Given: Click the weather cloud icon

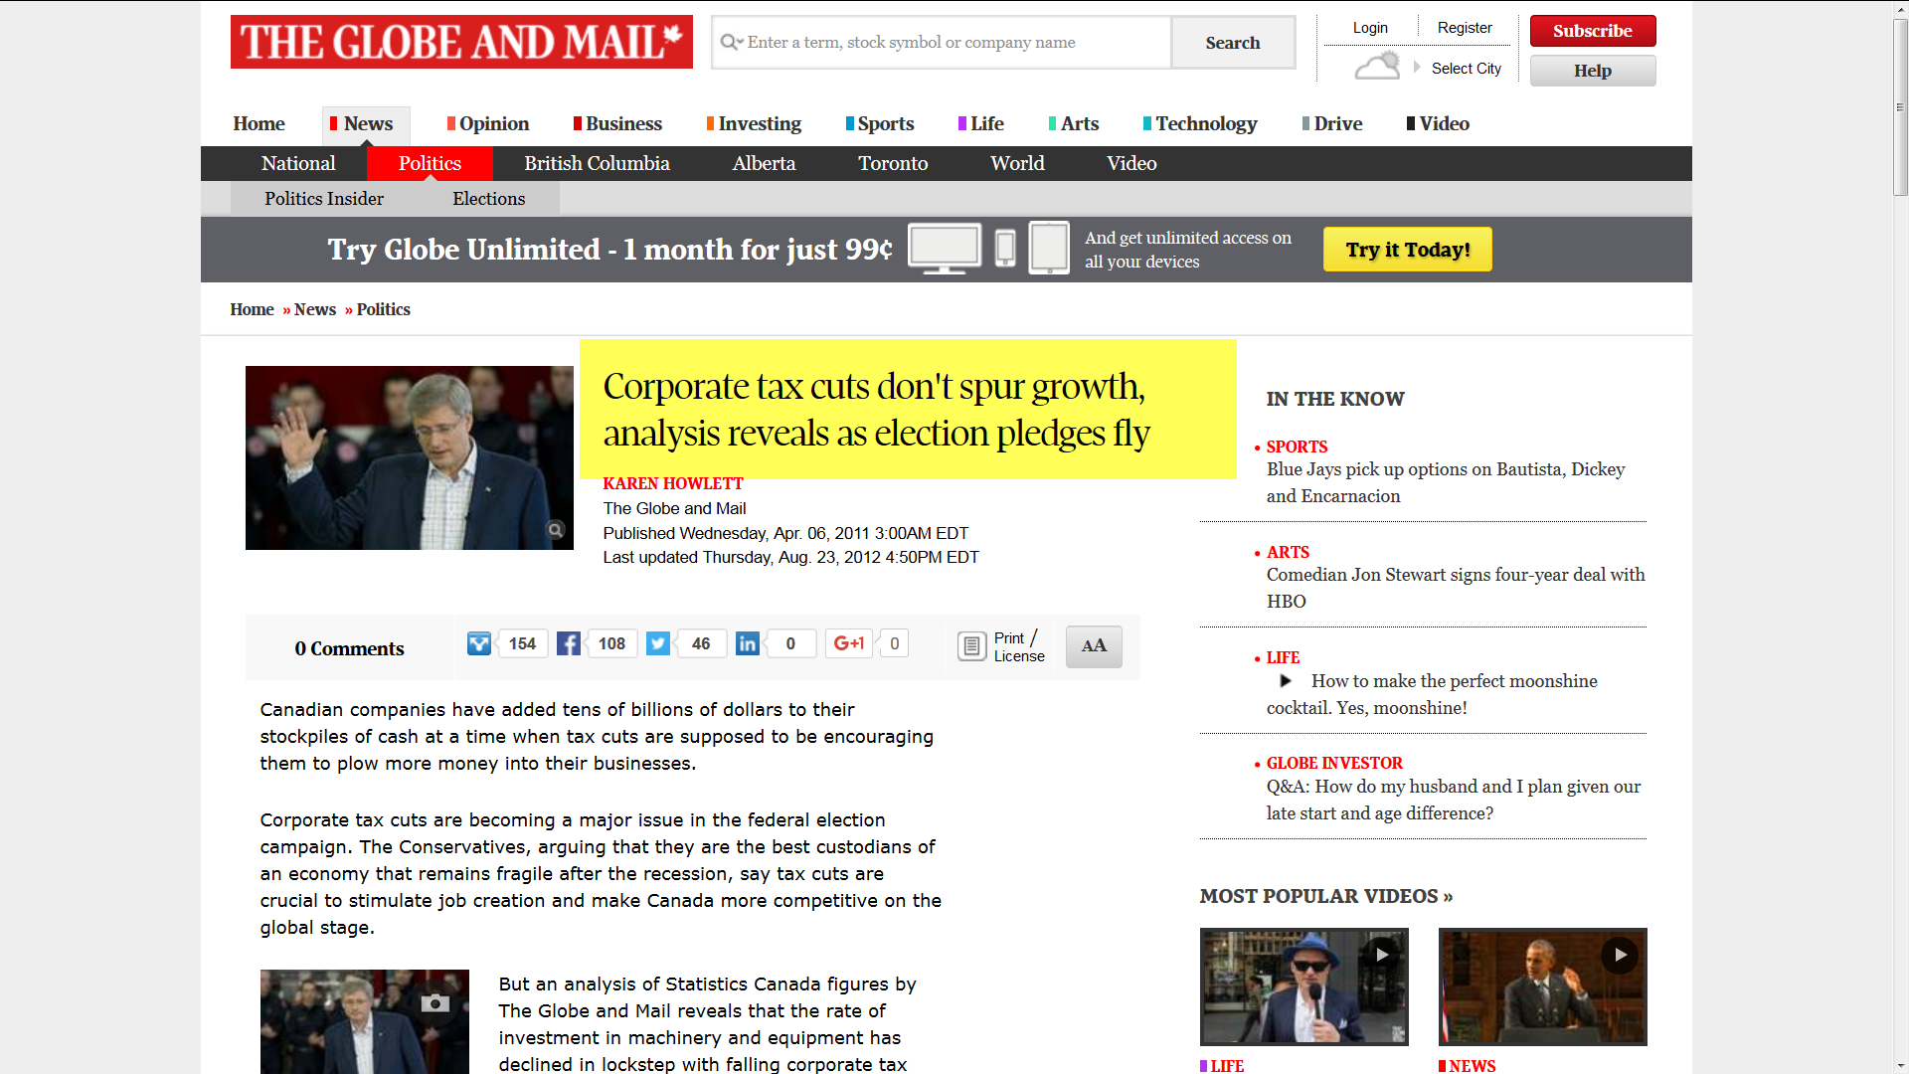Looking at the screenshot, I should (1377, 67).
